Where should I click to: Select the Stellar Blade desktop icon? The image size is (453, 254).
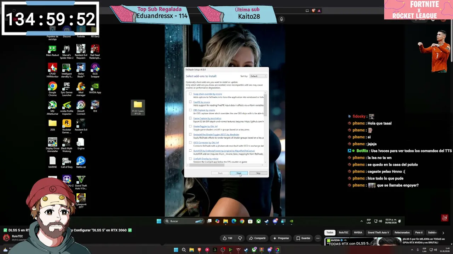81,70
